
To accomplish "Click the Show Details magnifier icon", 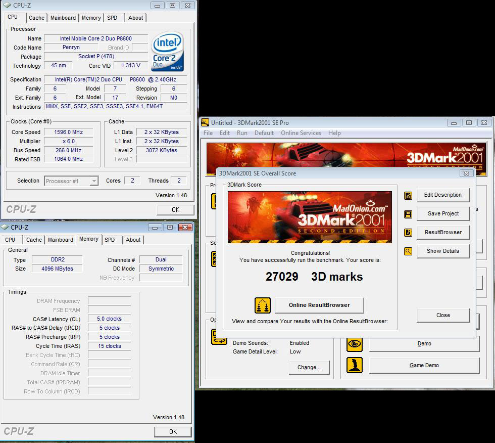I will click(408, 251).
